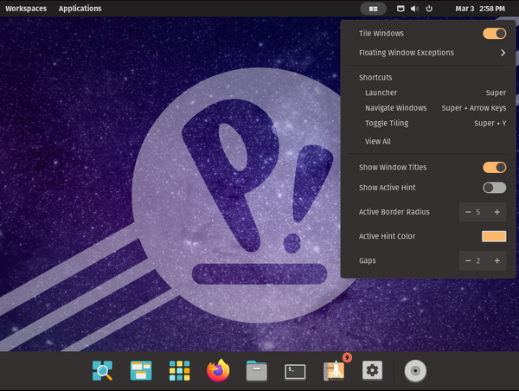Toggle the Tile Windows switch
This screenshot has width=519, height=391.
(x=494, y=34)
